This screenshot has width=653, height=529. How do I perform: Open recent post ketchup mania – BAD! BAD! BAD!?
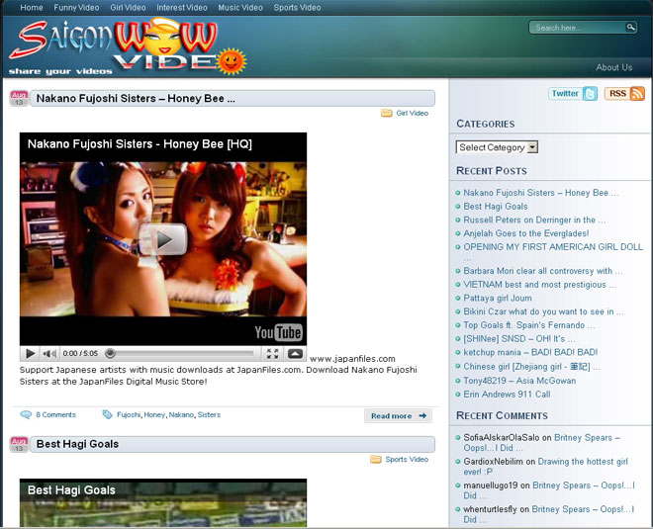530,353
